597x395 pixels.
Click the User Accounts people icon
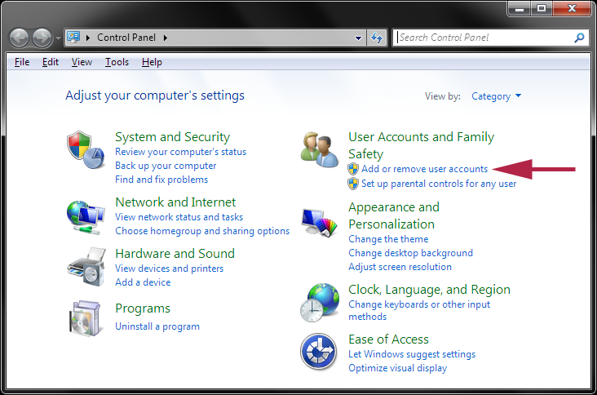click(319, 150)
